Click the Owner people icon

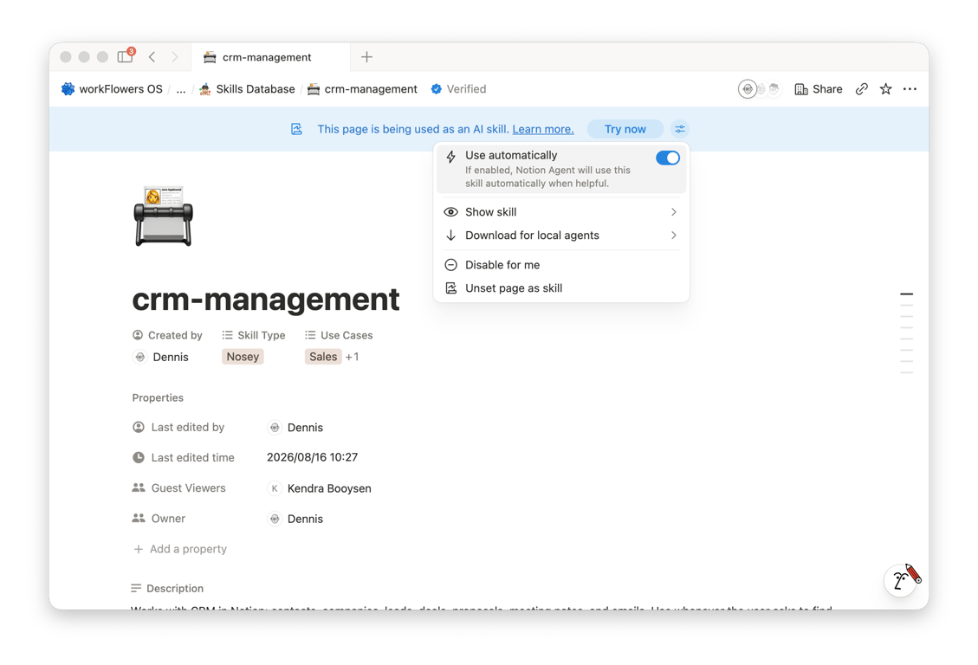tap(139, 519)
